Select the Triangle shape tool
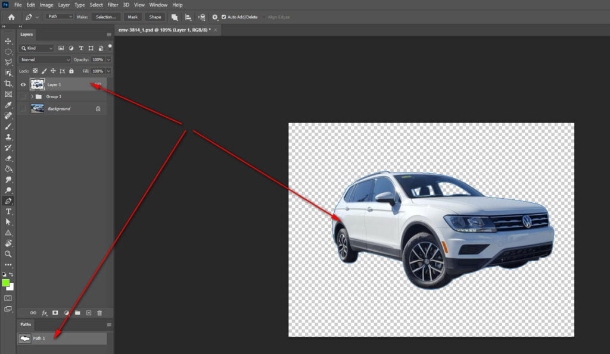This screenshot has height=354, width=610. point(8,233)
